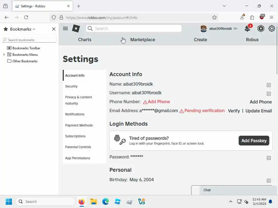Viewport: 278px width, 208px height.
Task: Open the list all tabs dropdown
Action: coord(224,6)
